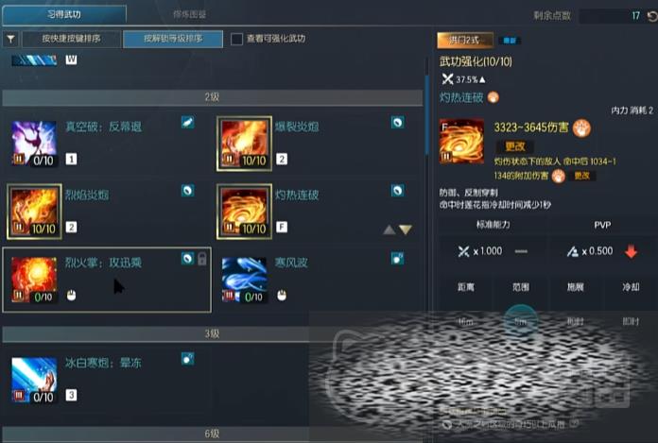Switch to the 习得武功 tab
Image resolution: width=658 pixels, height=443 pixels.
64,15
